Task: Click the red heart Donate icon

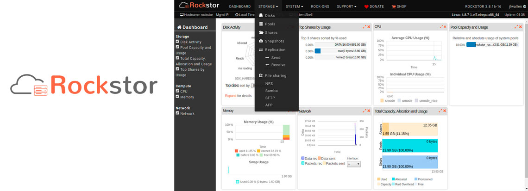Action: click(366, 7)
